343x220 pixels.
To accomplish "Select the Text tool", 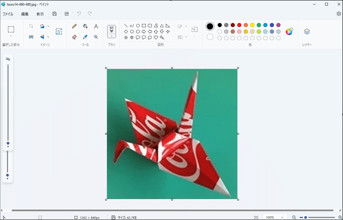I will point(96,26).
